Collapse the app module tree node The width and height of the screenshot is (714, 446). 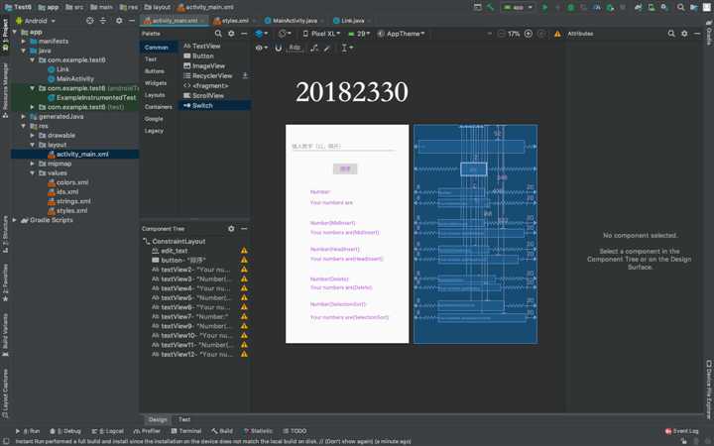(15, 32)
